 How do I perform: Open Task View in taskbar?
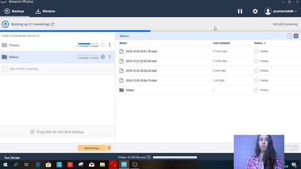26,165
